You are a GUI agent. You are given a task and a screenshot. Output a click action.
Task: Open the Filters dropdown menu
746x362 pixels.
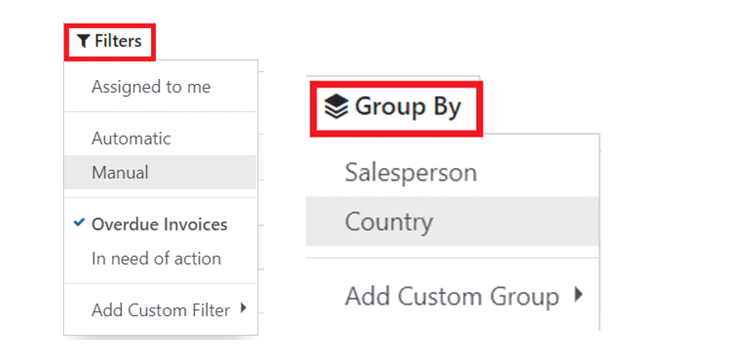click(x=110, y=41)
